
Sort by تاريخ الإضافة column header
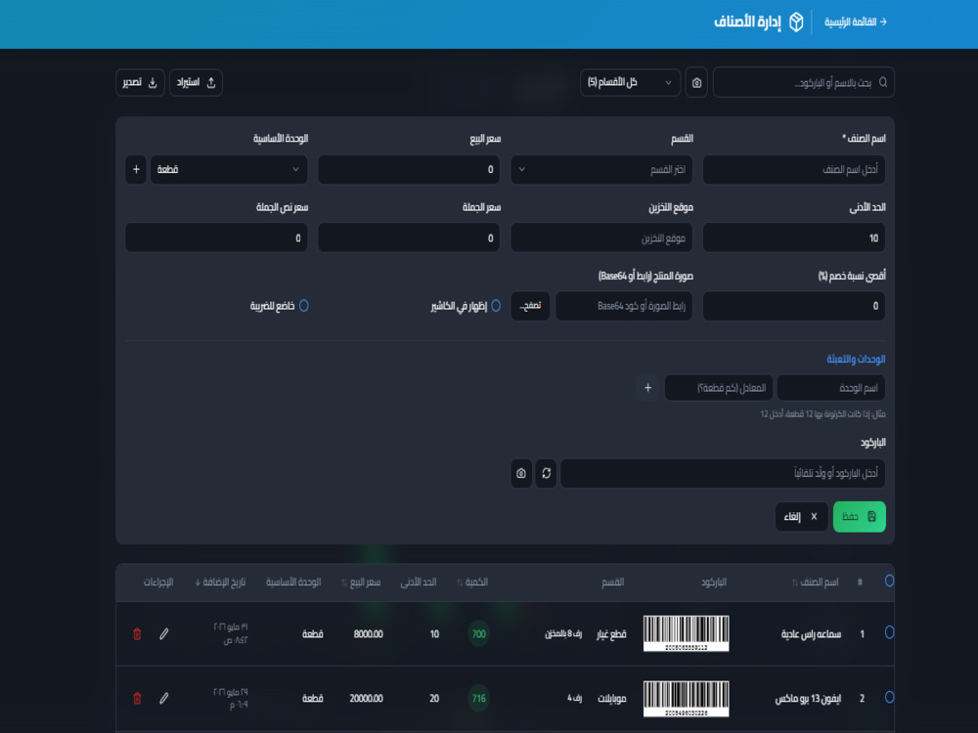point(220,582)
